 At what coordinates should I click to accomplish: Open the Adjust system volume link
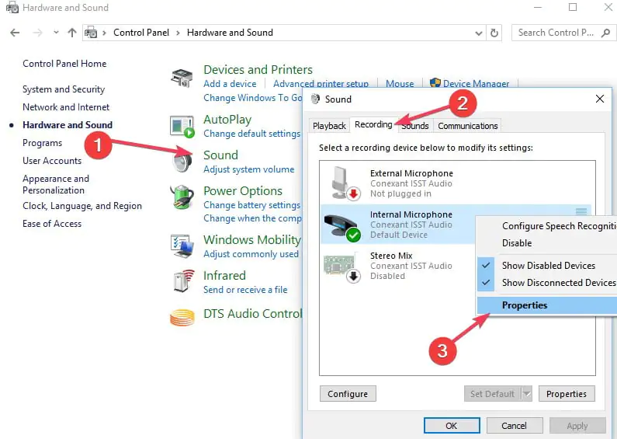(248, 169)
